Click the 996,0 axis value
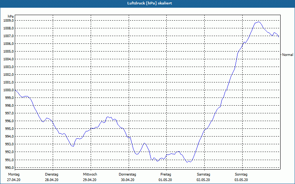Viewport: 295px width, 184px height. click(x=9, y=121)
